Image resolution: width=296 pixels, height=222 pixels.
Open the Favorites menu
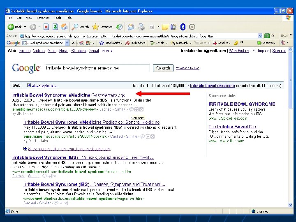(x=43, y=18)
